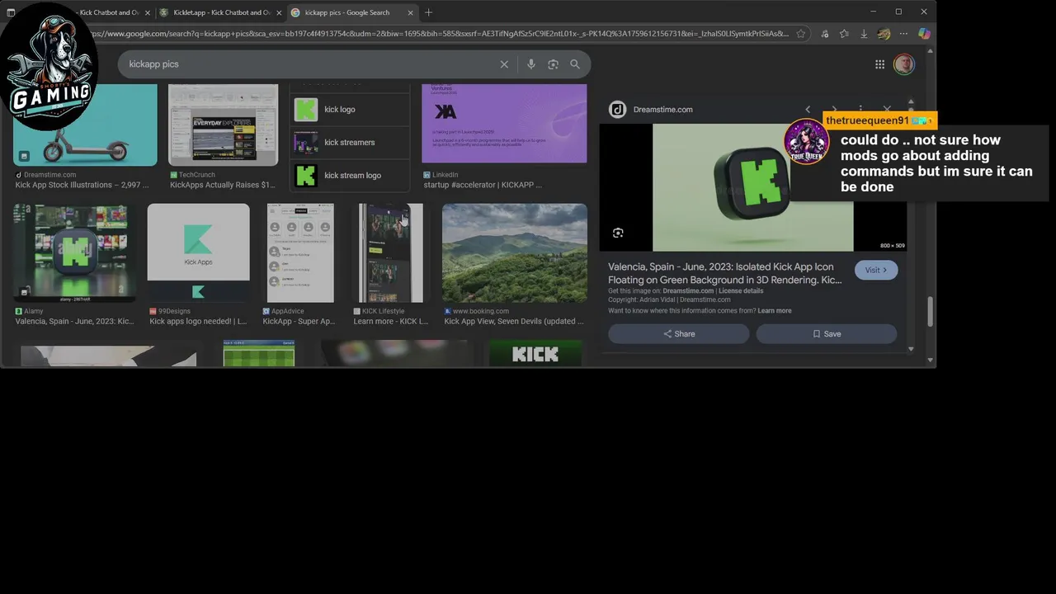The height and width of the screenshot is (594, 1056).
Task: Show next image in preview panel
Action: tap(834, 109)
